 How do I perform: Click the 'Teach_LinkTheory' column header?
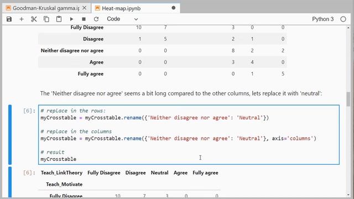61,173
